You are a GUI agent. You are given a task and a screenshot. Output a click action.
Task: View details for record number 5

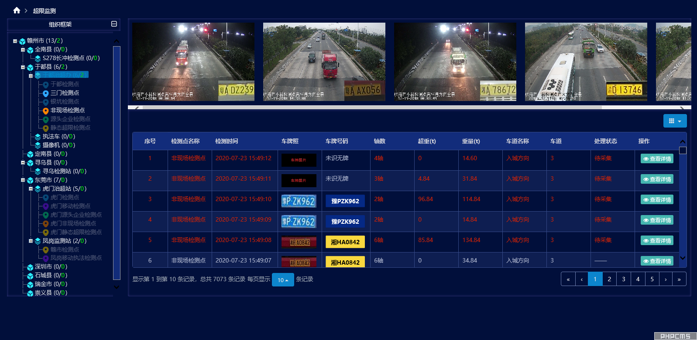pyautogui.click(x=657, y=241)
